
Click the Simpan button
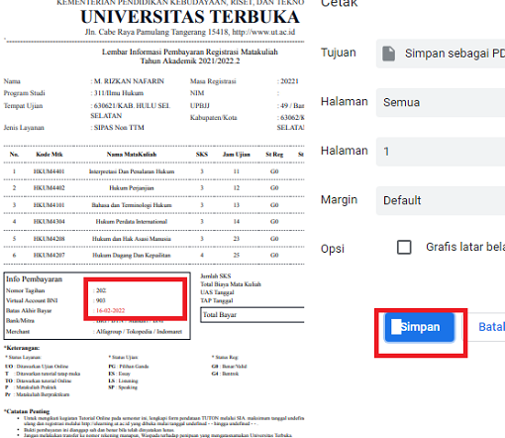420,327
